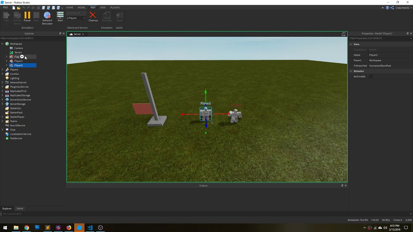Click the ServerScriptService icon
This screenshot has height=232, width=413.
7,100
